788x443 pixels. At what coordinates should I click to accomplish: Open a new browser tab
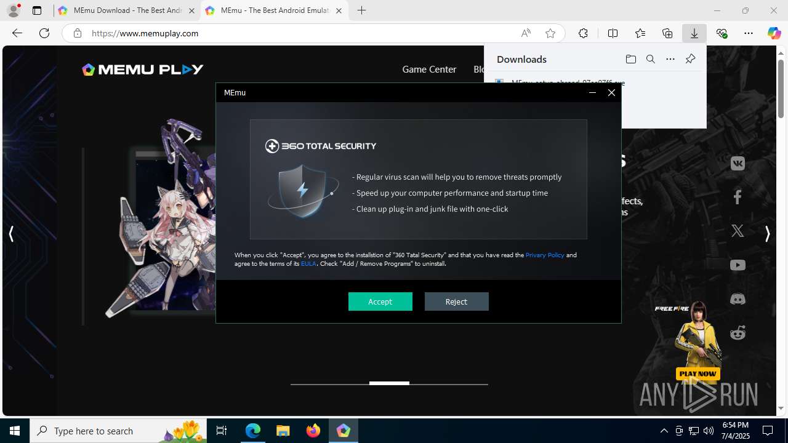(361, 10)
